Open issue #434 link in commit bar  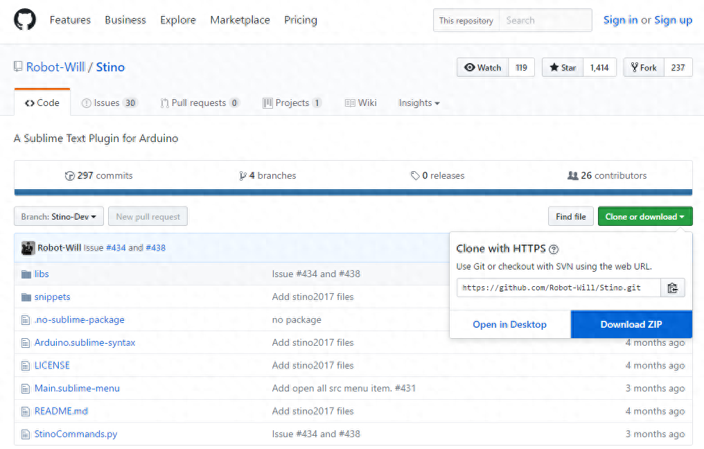click(x=116, y=248)
